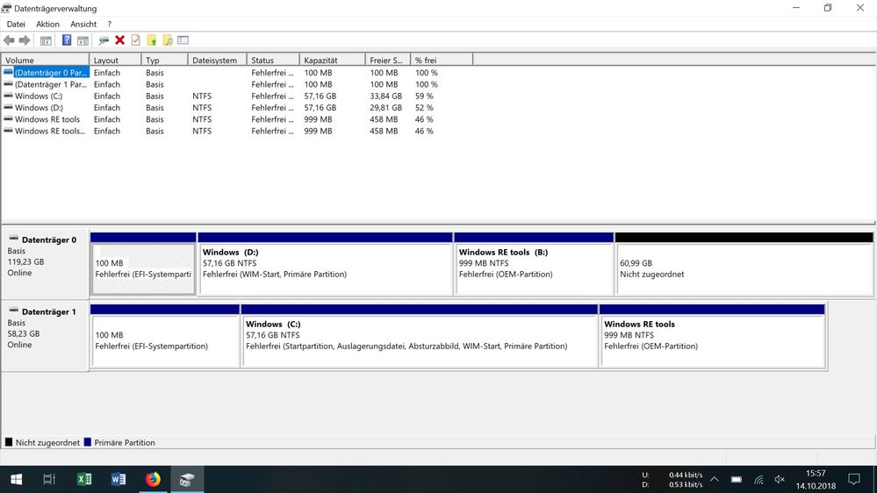Open Firefox from the taskbar
877x493 pixels.
coord(153,479)
